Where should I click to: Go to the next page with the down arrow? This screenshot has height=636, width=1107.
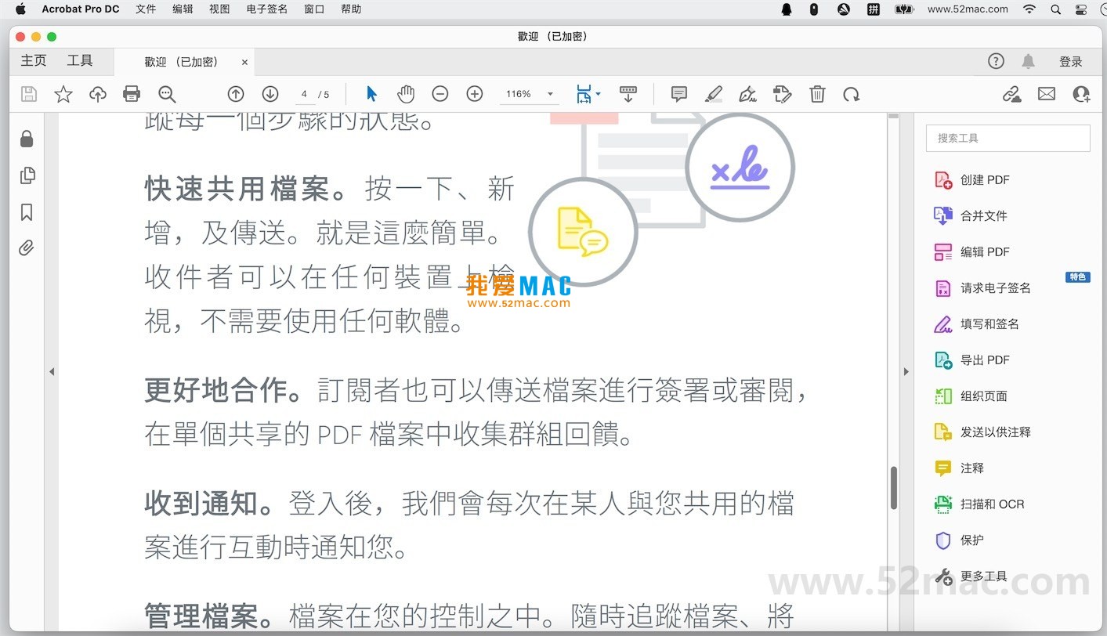270,94
